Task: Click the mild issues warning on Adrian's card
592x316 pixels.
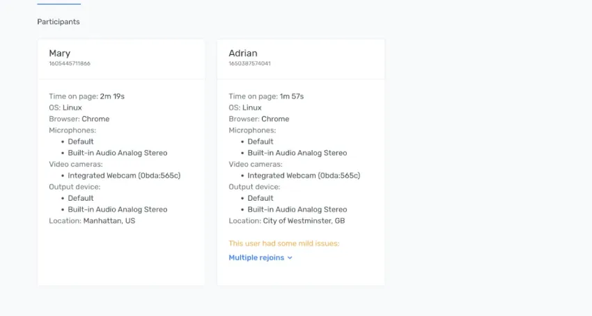Action: point(283,244)
